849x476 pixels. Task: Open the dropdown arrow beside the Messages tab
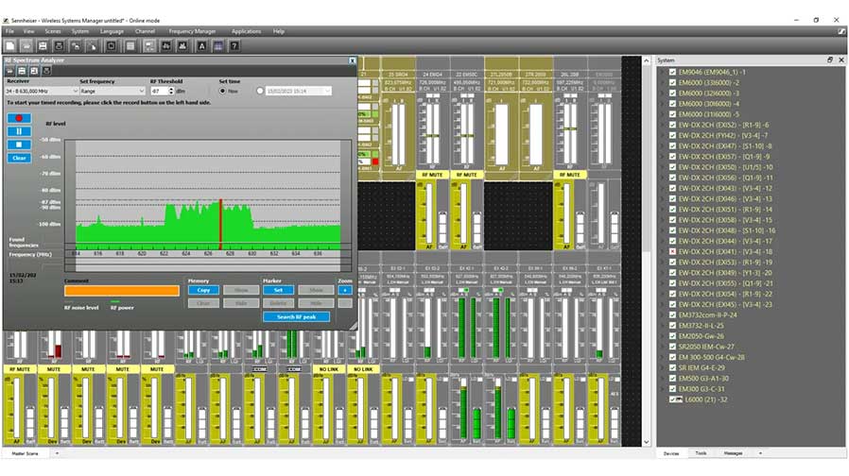point(760,453)
